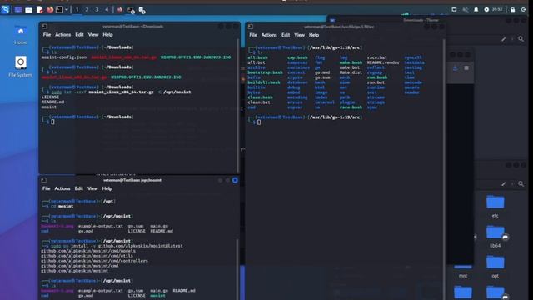Screen dimensions: 533x300
Task: Click the file manager taskbar icon with badge
Action: [142, 10]
